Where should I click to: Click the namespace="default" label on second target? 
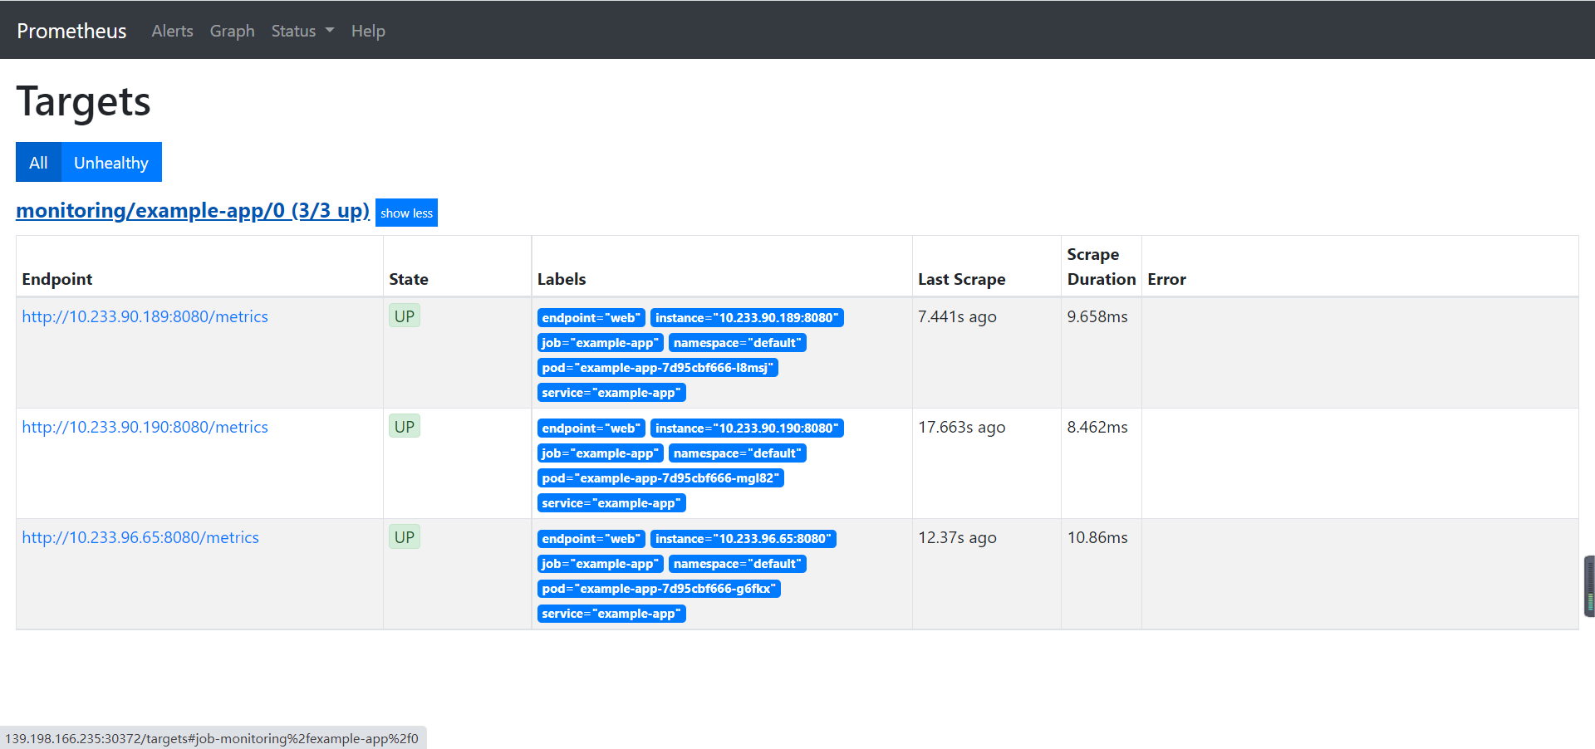coord(737,453)
